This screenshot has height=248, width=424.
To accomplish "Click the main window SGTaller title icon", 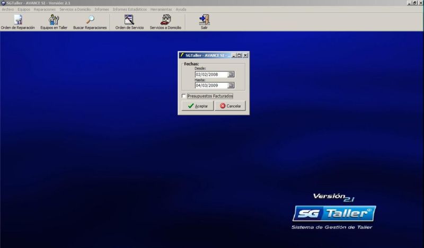I will [x=3, y=3].
